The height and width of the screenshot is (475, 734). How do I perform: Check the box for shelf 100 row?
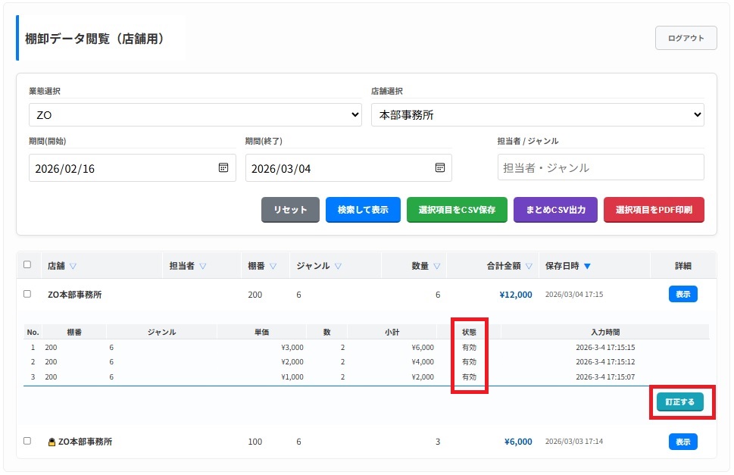click(27, 441)
